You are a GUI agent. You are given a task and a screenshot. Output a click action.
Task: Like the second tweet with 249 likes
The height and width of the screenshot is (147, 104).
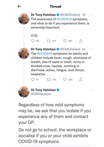65,80
